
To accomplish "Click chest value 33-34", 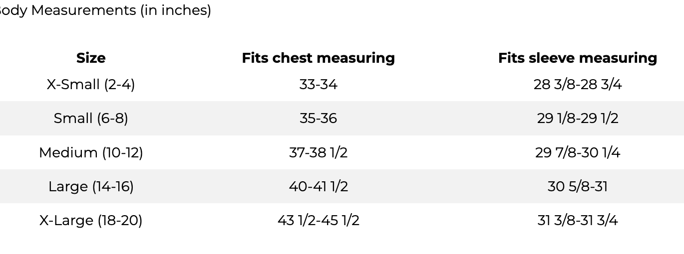I will point(319,85).
